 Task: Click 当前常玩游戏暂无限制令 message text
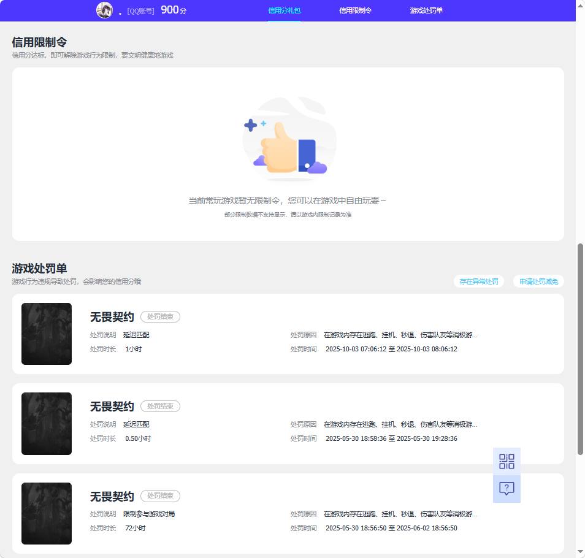(287, 201)
